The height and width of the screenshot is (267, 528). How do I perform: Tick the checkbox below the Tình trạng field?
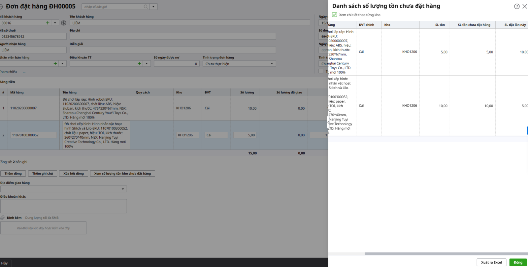(x=321, y=71)
